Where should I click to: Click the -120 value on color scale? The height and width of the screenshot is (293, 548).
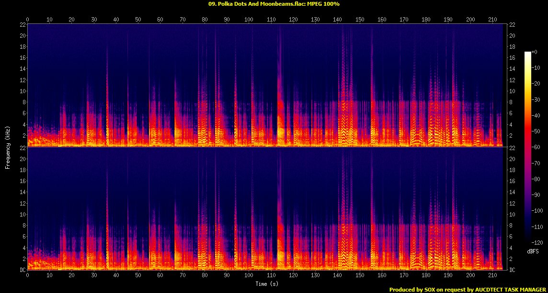537,242
